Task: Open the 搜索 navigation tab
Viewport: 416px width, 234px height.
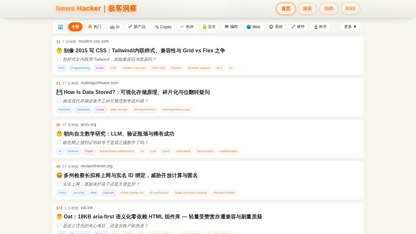Action: coord(307,9)
